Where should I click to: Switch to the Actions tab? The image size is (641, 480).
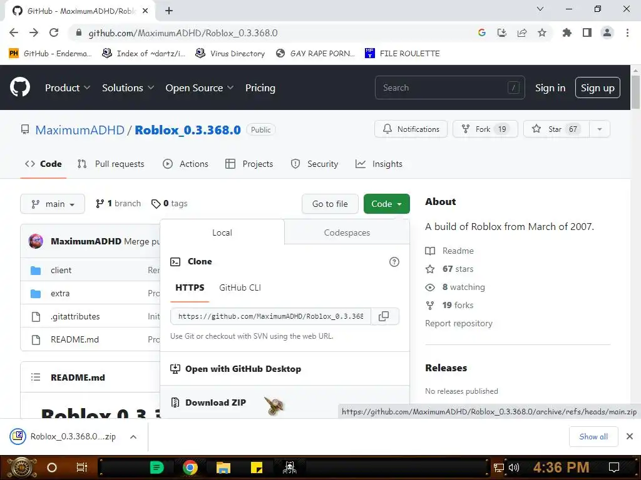point(185,164)
